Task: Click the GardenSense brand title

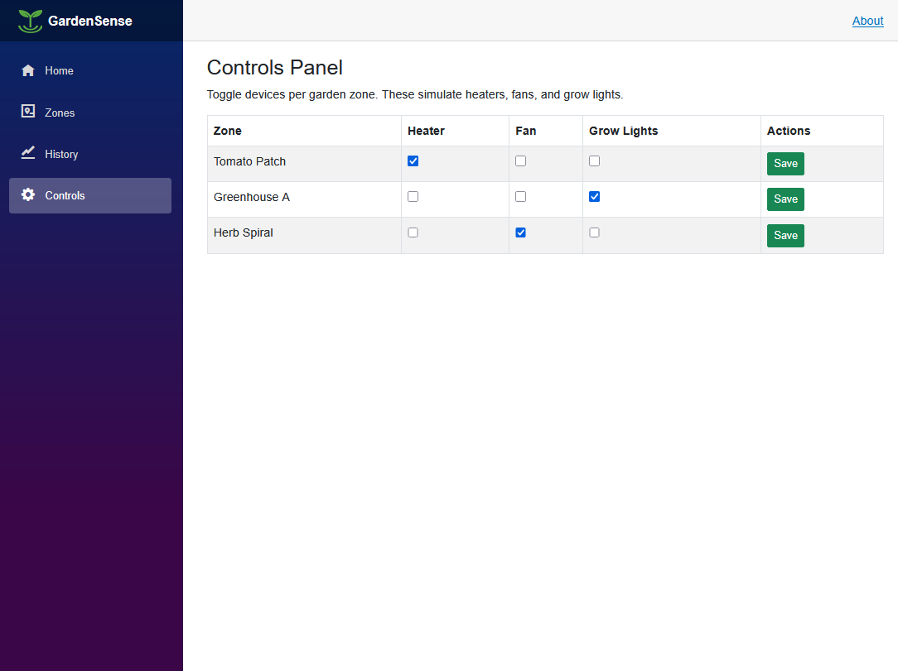Action: [x=90, y=22]
